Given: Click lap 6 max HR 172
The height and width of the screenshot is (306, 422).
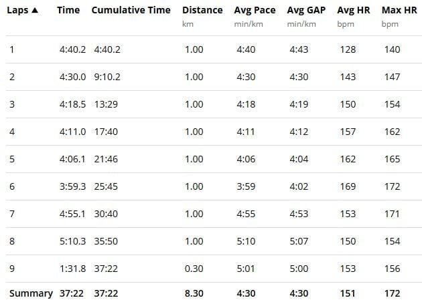Looking at the screenshot, I should coord(392,186).
